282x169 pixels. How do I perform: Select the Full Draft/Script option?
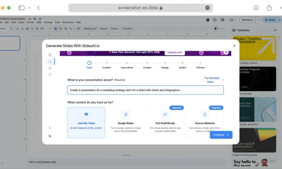[165, 122]
